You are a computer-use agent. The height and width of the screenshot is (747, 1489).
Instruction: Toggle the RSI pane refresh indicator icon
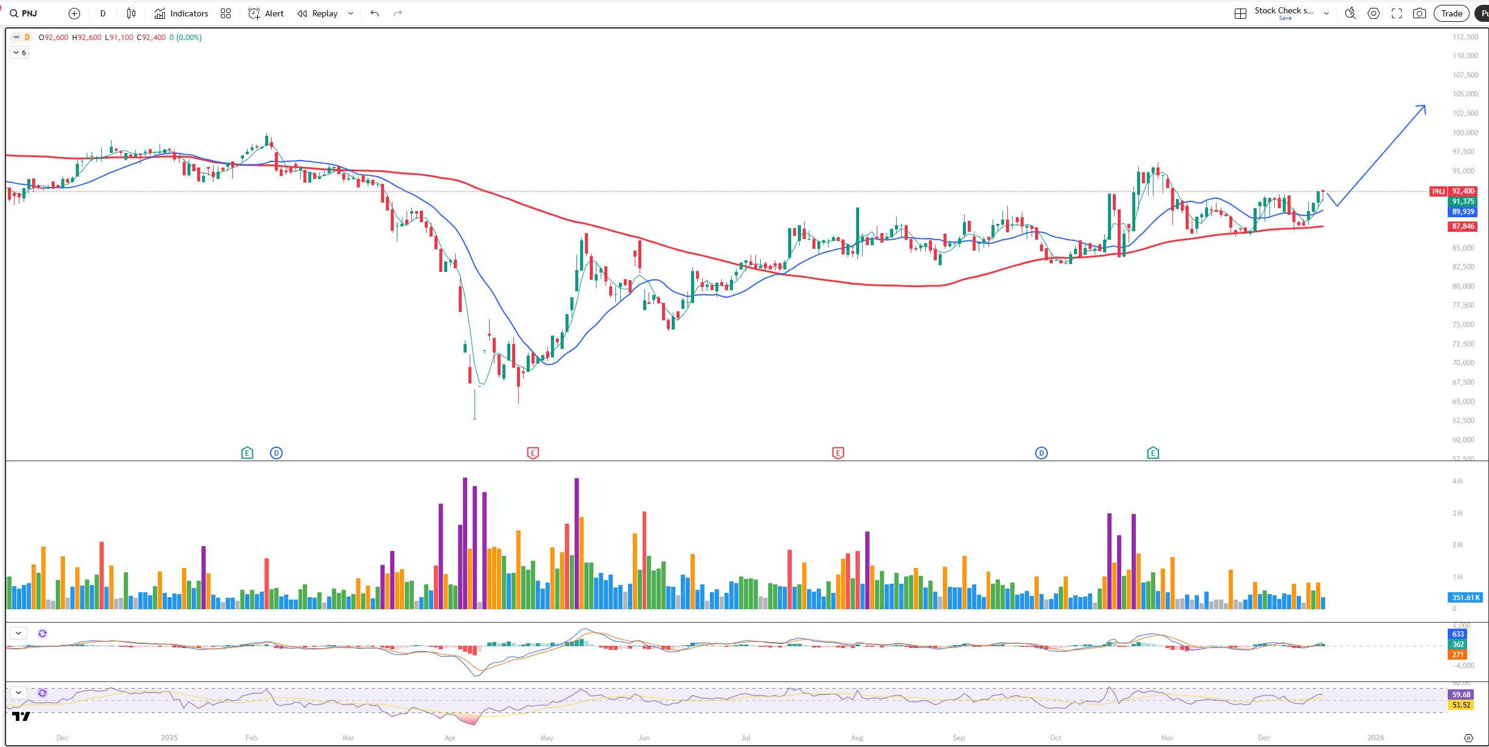pyautogui.click(x=42, y=692)
